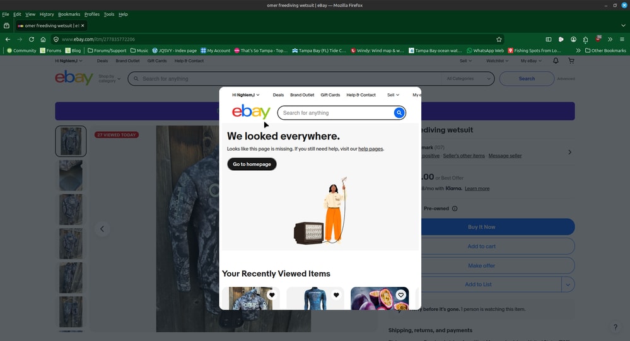Open notifications bell on background page
The height and width of the screenshot is (341, 630).
(556, 61)
